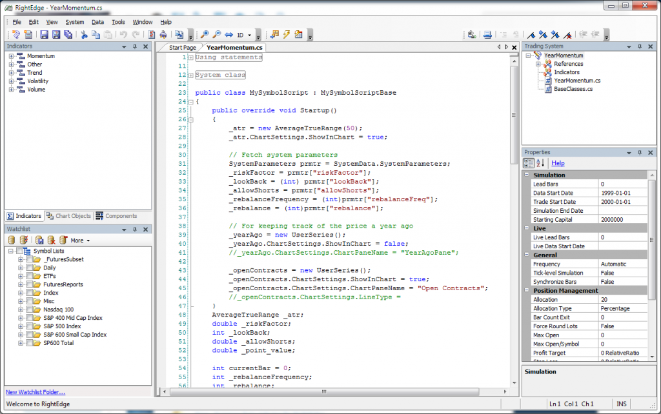The image size is (661, 414).
Task: Open the System menu
Action: click(x=75, y=22)
